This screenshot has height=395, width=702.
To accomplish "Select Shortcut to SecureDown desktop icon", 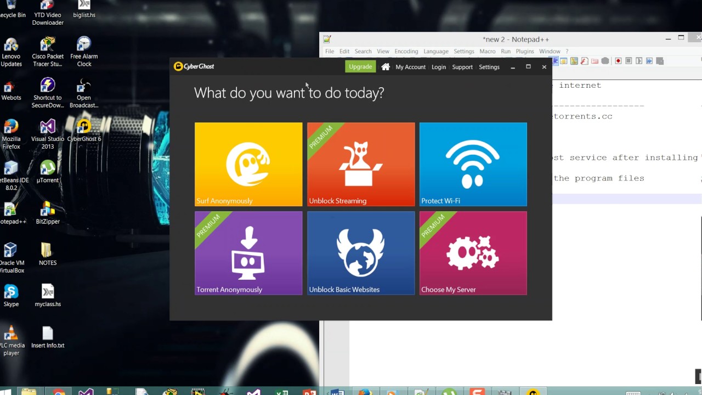I will [48, 93].
